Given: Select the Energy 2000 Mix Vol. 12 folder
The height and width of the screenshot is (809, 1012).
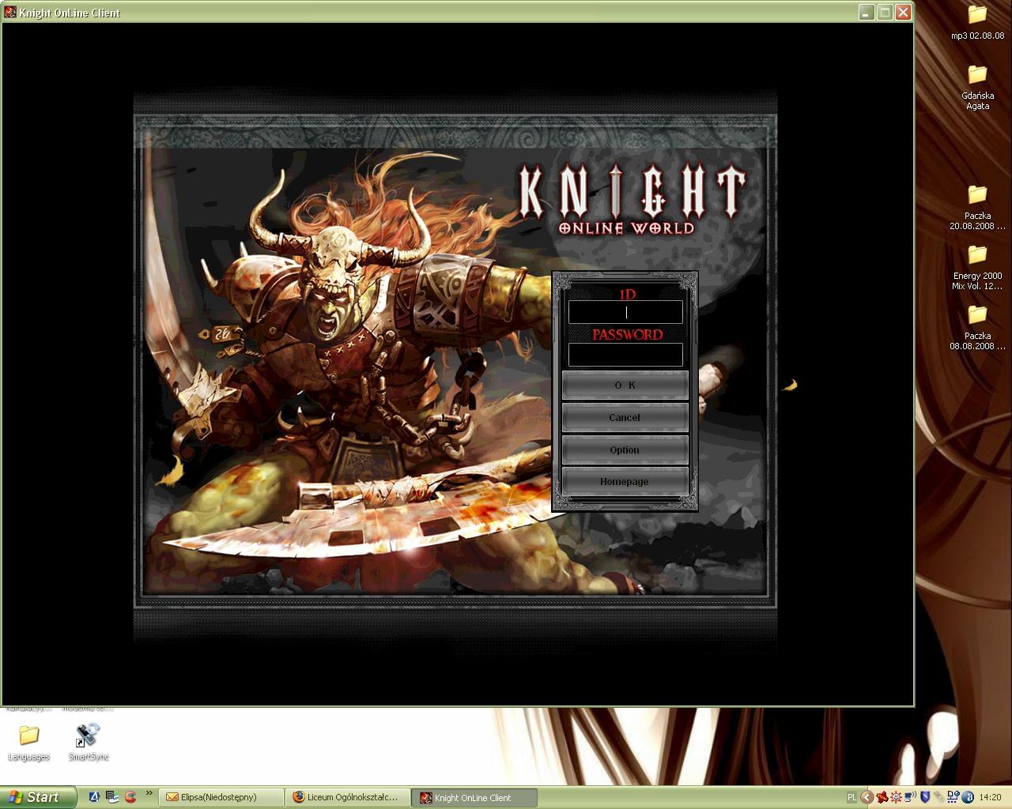Looking at the screenshot, I should [977, 267].
